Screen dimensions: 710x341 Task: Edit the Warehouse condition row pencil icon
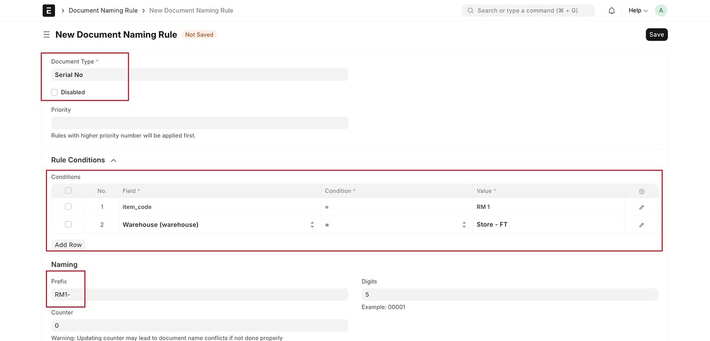pos(641,224)
